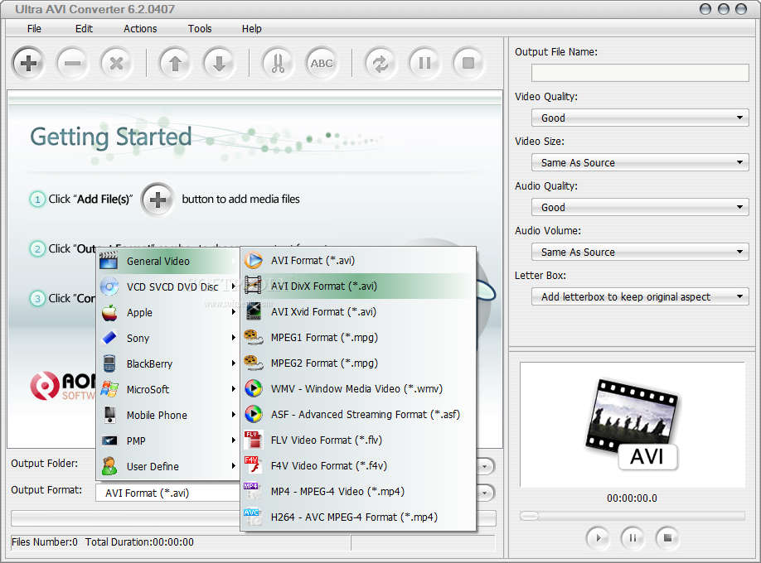The image size is (761, 563).
Task: Click the Convert circular arrows toolbar button
Action: pyautogui.click(x=380, y=63)
